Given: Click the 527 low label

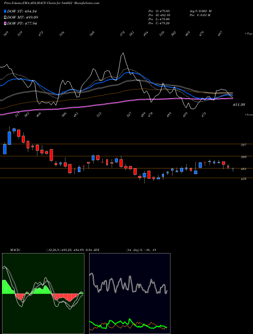Looking at the screenshot, I should [x=129, y=114].
